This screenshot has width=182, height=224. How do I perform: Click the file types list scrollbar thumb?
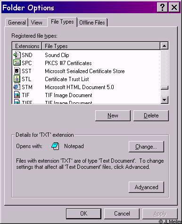pyautogui.click(x=165, y=88)
